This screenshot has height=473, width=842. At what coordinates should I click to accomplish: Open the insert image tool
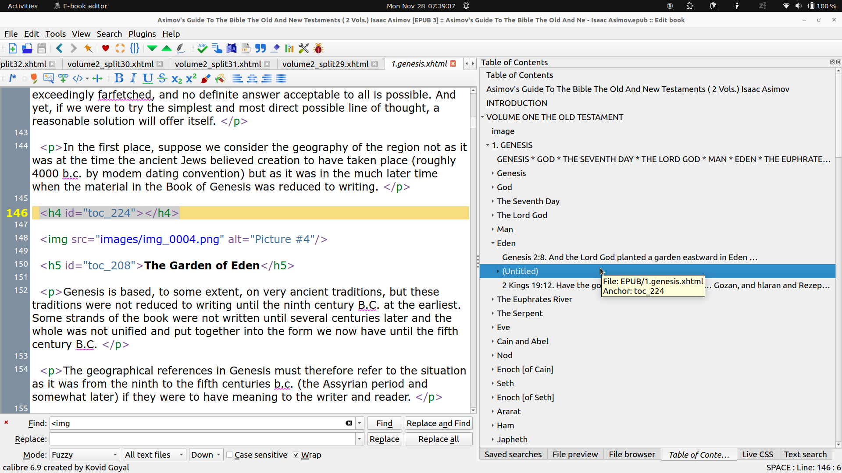click(48, 78)
